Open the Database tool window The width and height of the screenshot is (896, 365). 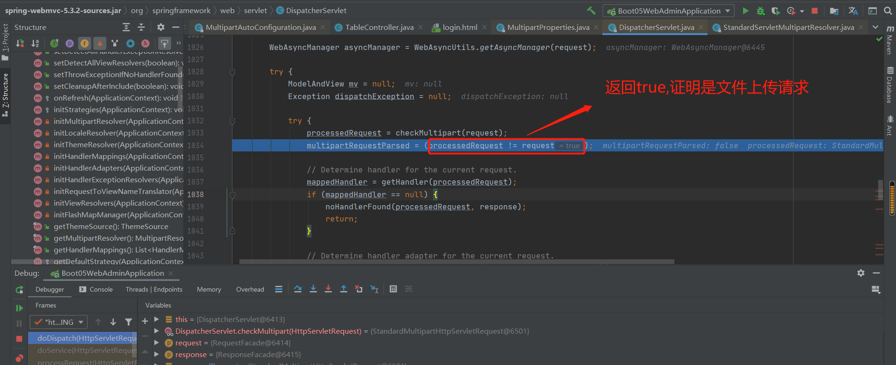890,85
